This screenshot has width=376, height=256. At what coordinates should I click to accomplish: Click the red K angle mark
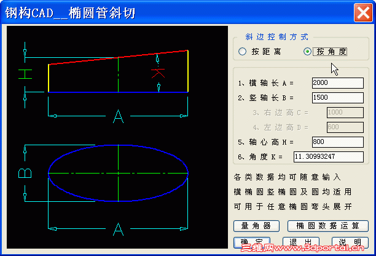pos(158,73)
